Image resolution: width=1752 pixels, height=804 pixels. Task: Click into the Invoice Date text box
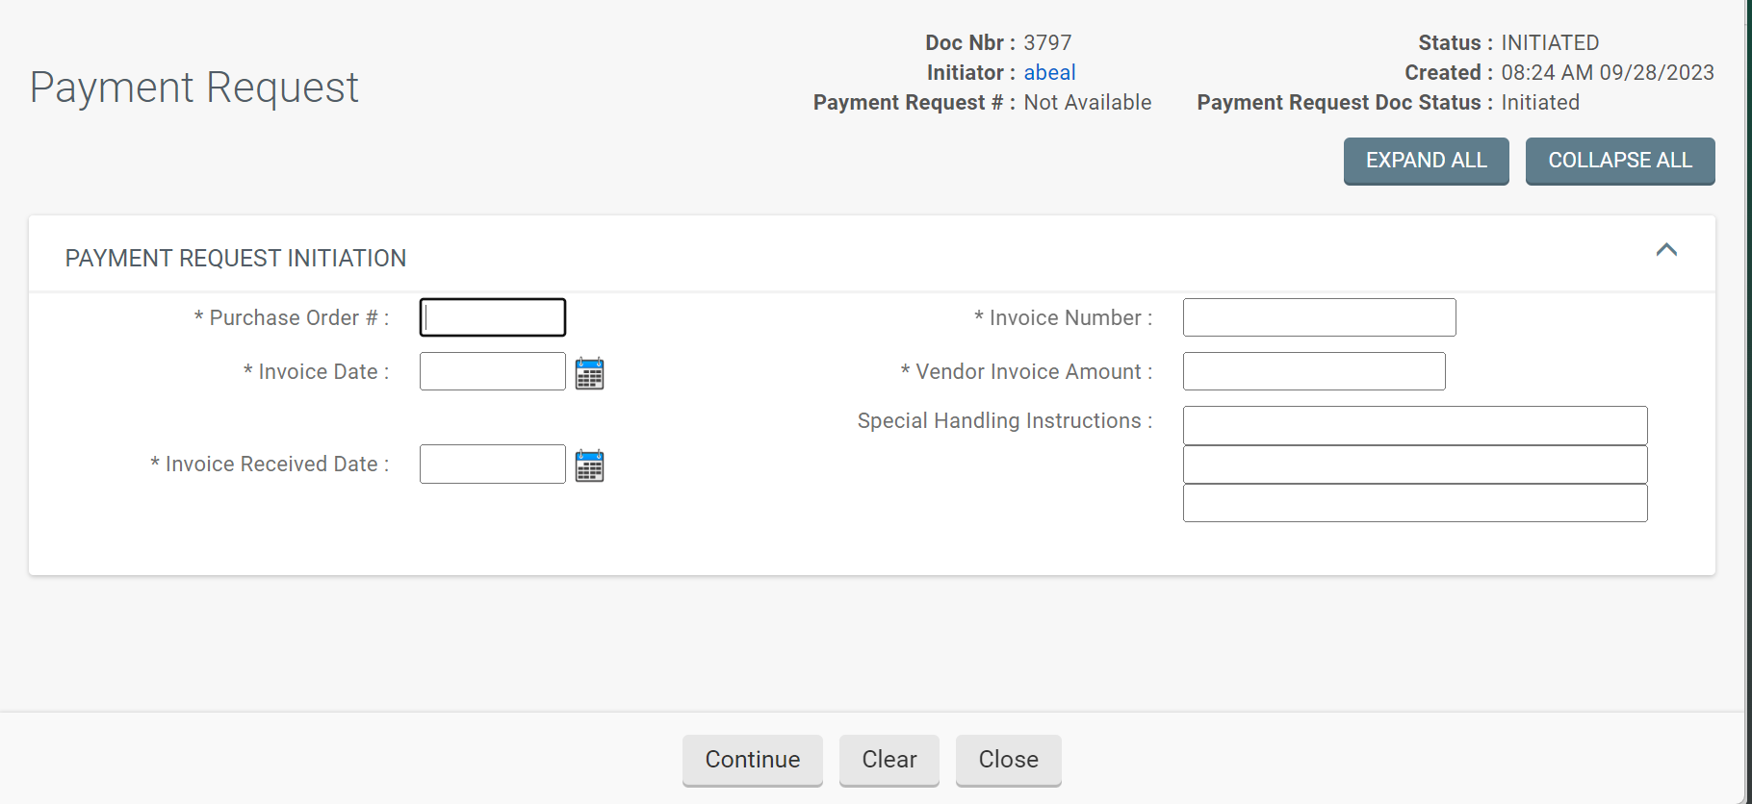(x=492, y=371)
